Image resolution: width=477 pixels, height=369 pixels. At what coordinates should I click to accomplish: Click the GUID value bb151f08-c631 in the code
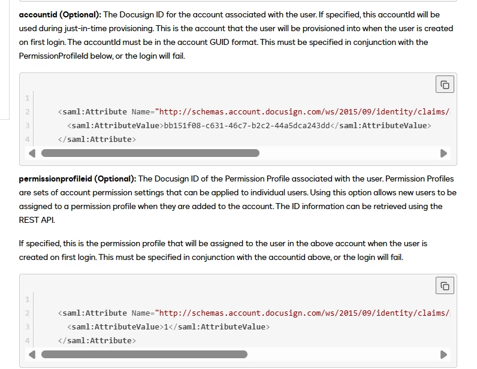pos(247,125)
